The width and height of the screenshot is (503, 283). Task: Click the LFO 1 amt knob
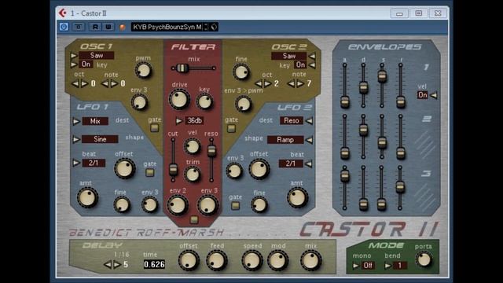tap(87, 197)
